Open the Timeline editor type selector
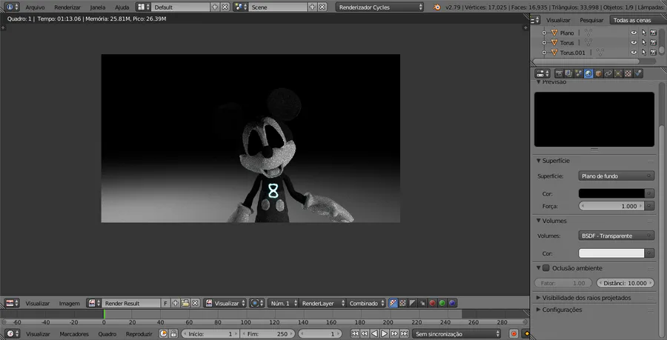This screenshot has width=667, height=340. (13, 334)
